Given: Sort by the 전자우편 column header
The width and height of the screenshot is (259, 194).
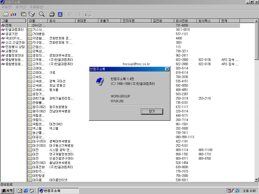Looking at the screenshot, I should (136, 21).
